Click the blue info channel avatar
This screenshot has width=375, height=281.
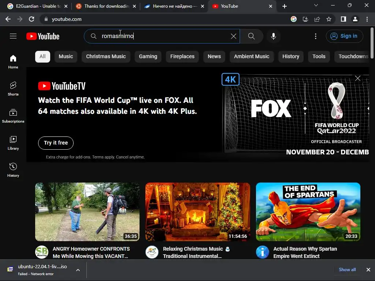point(262,252)
